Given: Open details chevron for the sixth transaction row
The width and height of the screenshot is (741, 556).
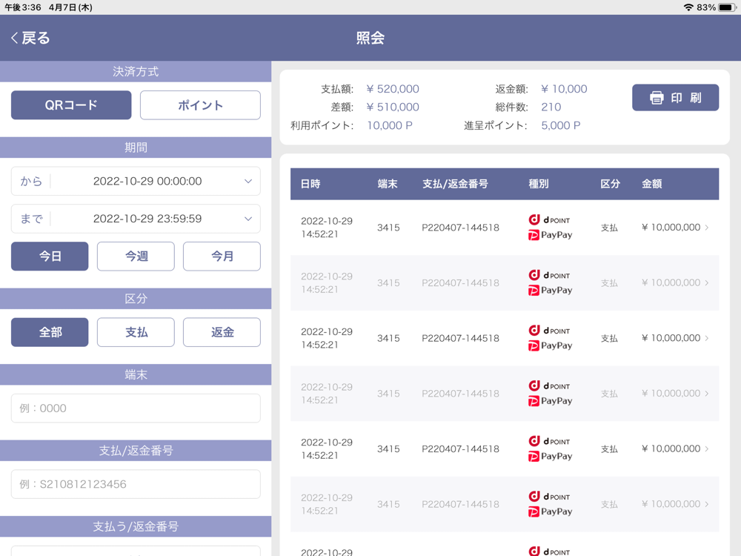Looking at the screenshot, I should pyautogui.click(x=707, y=504).
